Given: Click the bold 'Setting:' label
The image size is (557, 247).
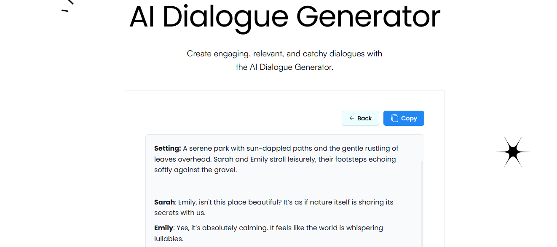Looking at the screenshot, I should [x=167, y=148].
